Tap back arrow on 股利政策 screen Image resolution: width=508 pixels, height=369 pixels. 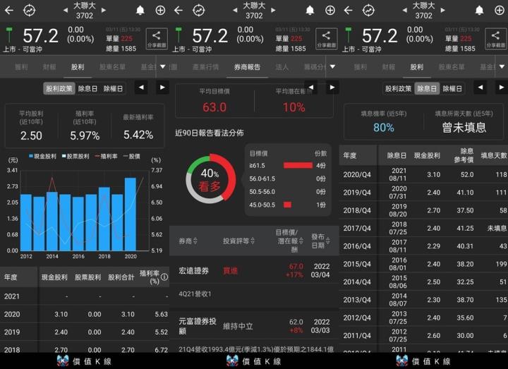click(x=9, y=11)
